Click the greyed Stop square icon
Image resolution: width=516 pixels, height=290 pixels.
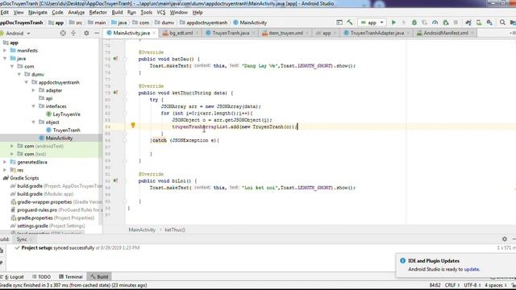pos(456,23)
